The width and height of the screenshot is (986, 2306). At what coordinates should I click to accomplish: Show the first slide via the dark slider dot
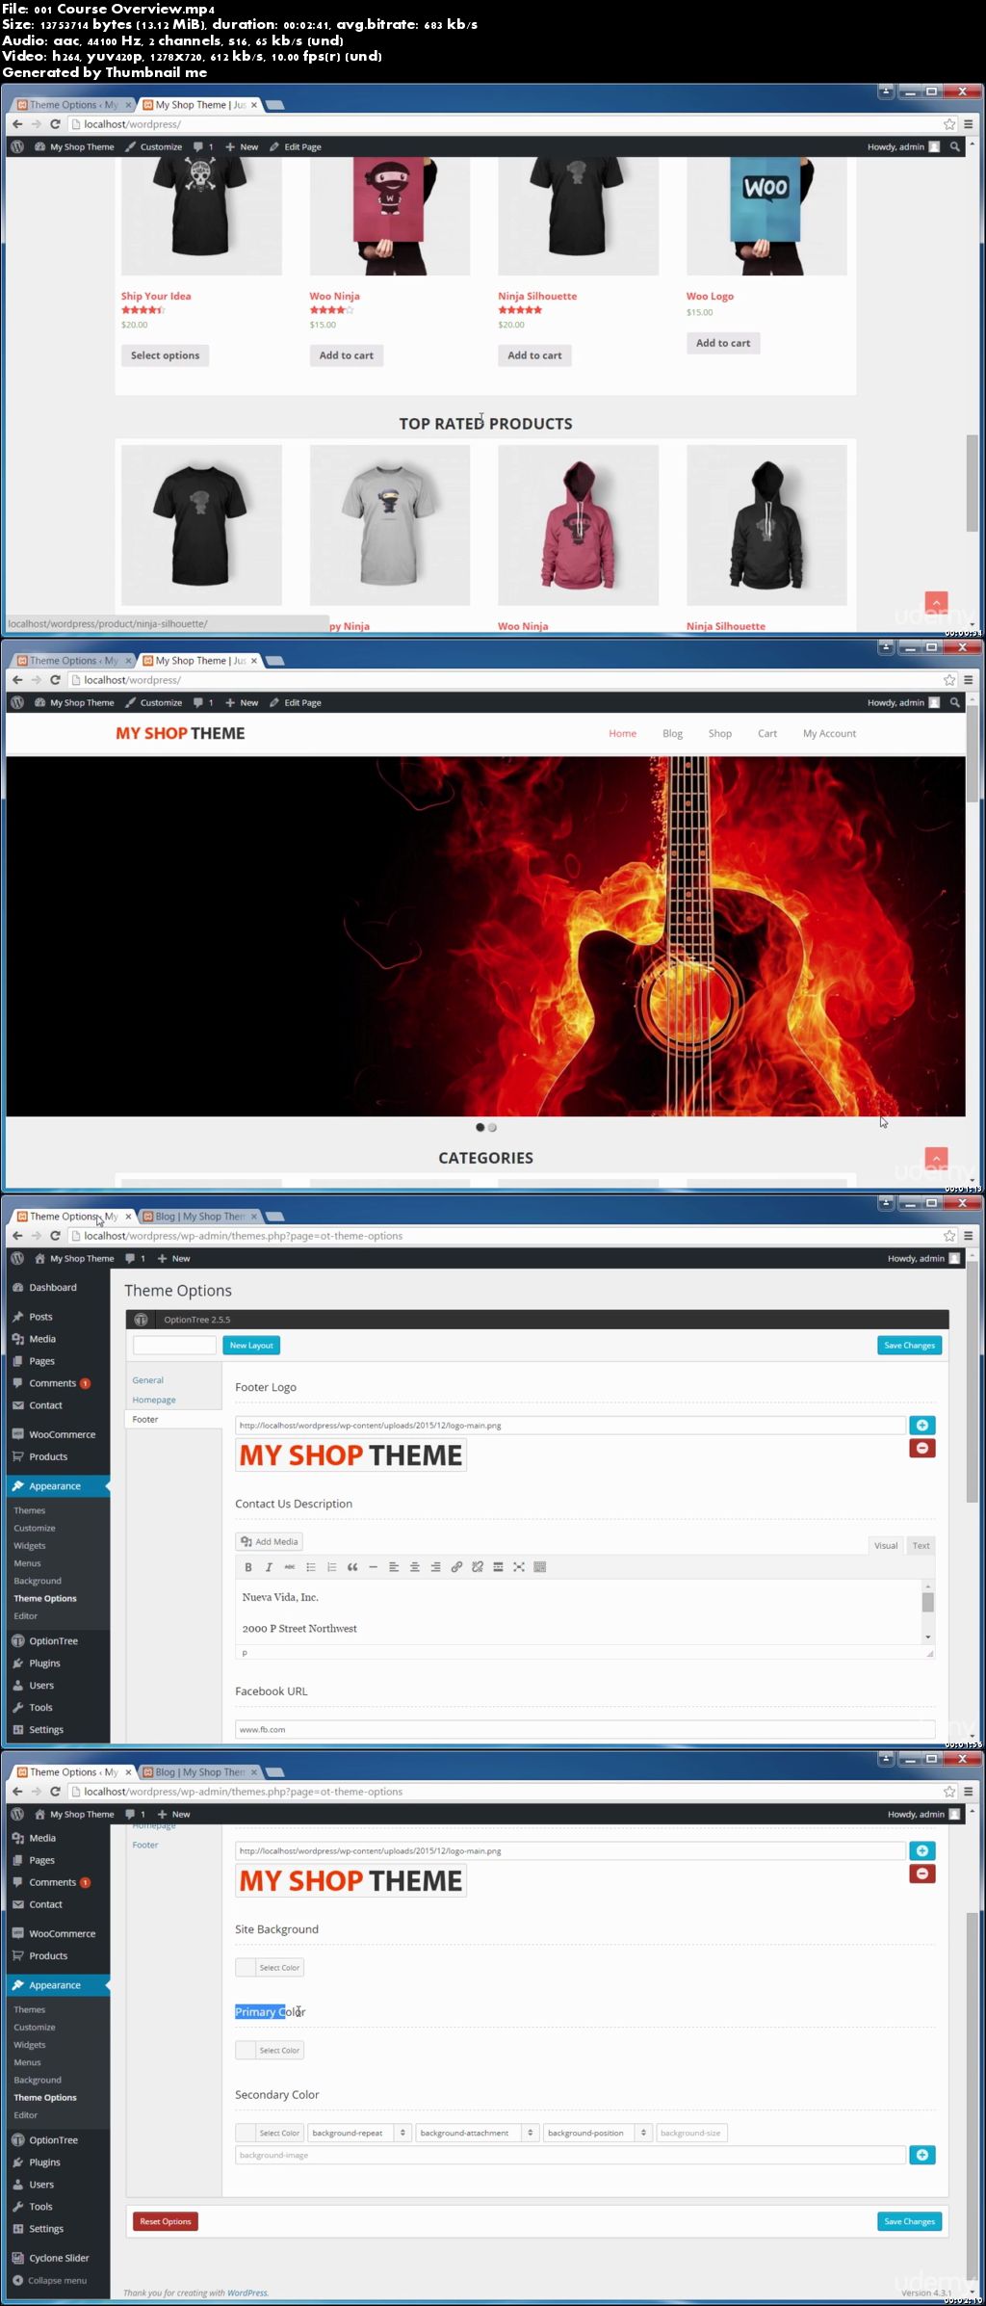[480, 1127]
